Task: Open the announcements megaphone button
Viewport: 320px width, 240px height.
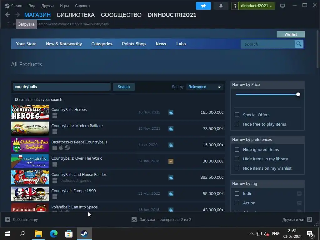Action: [x=203, y=6]
